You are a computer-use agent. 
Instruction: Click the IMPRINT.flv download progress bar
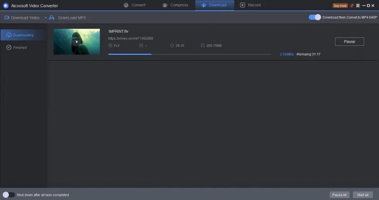(x=189, y=54)
